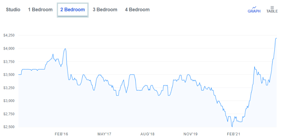Click the MAY'17 x-axis label

pyautogui.click(x=105, y=134)
